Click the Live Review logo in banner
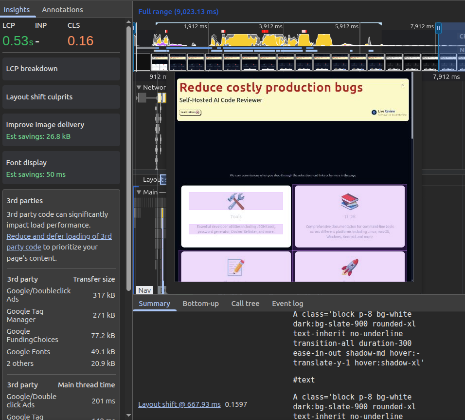This screenshot has height=420, width=465. pos(374,112)
